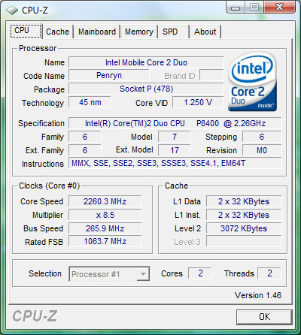Click the CPU-Z title bar icon

12,11
